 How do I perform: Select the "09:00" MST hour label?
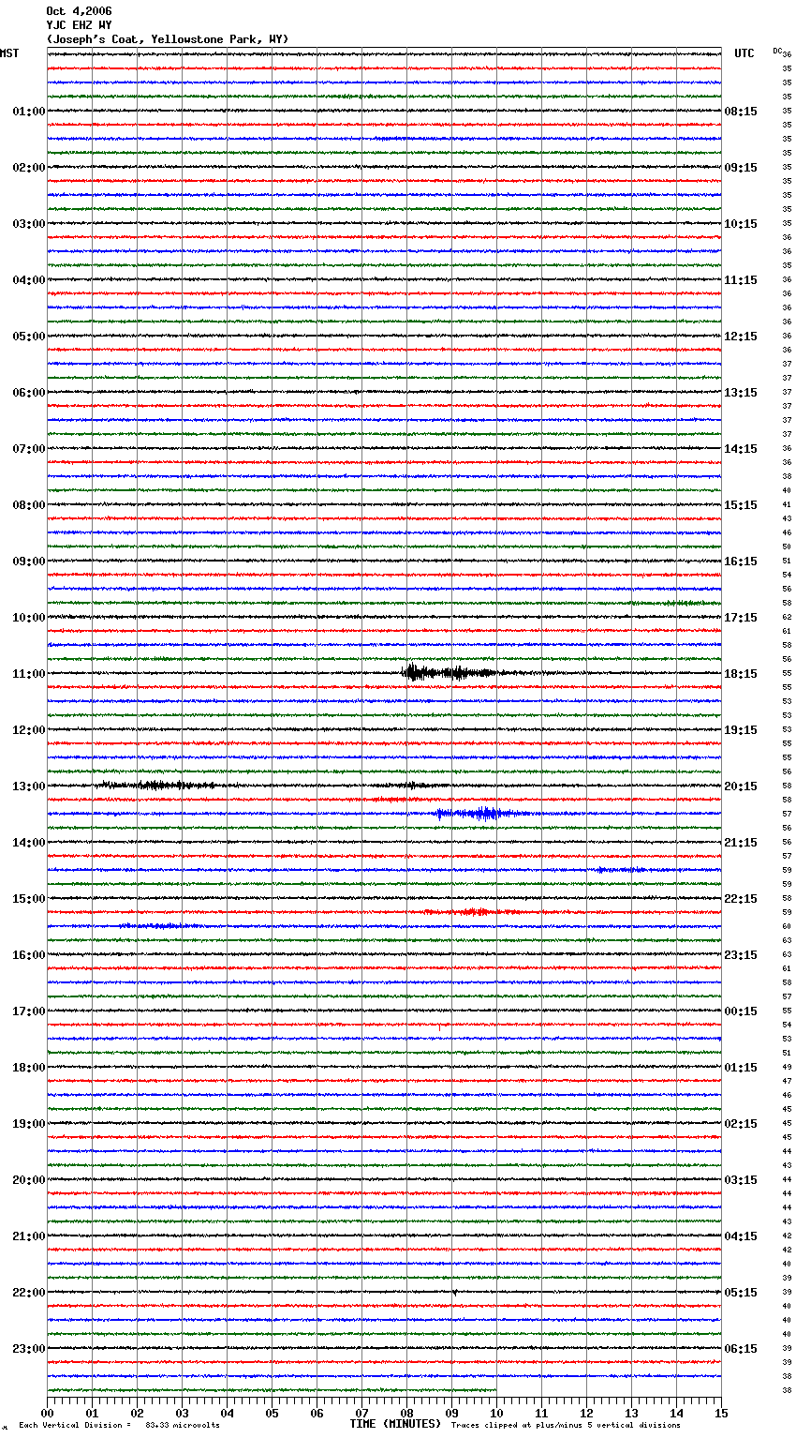click(29, 562)
